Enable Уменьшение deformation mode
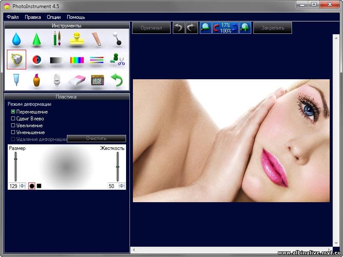This screenshot has height=257, width=343. [13, 132]
